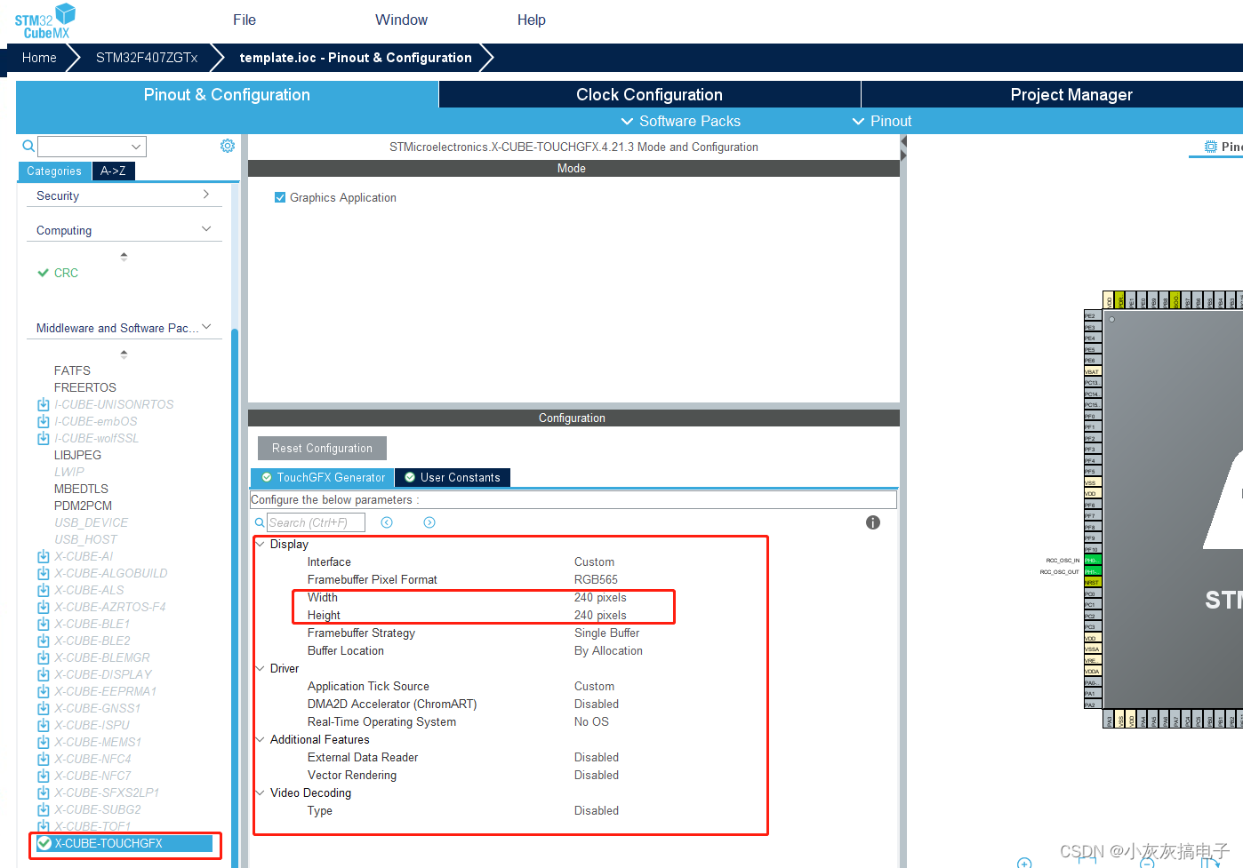This screenshot has height=868, width=1243.
Task: Click the template.ioc breadcrumb
Action: (x=356, y=58)
